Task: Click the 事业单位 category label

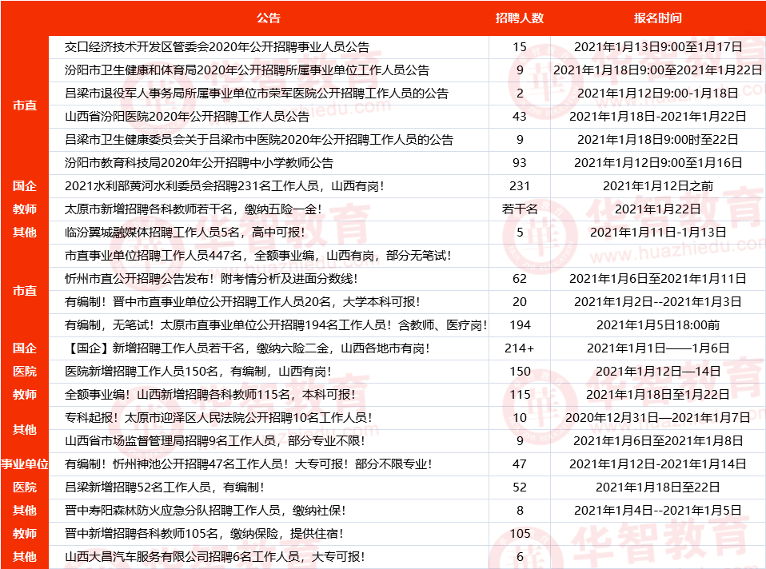Action: (25, 464)
